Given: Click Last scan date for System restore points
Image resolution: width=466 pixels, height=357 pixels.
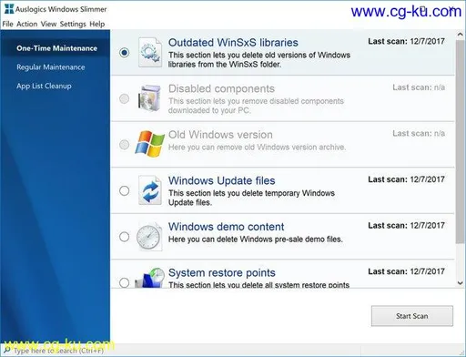Looking at the screenshot, I should [406, 271].
